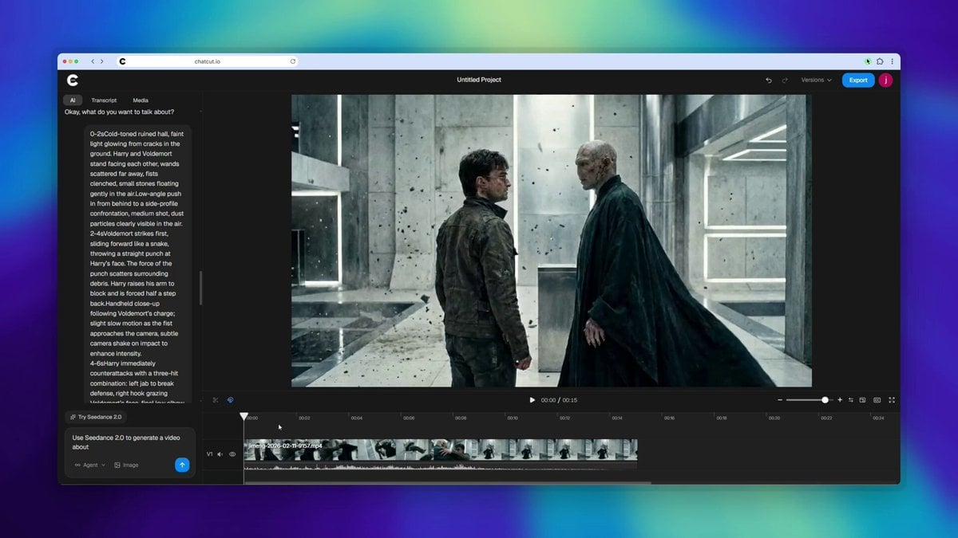Zoom in the timeline with plus icon
Screen dimensions: 958x538
coord(840,400)
